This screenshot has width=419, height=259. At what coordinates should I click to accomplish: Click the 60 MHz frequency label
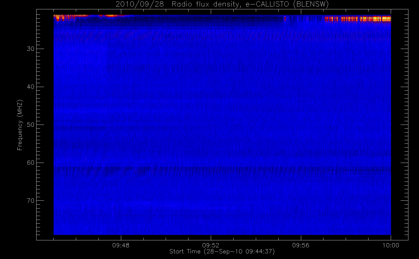31,163
